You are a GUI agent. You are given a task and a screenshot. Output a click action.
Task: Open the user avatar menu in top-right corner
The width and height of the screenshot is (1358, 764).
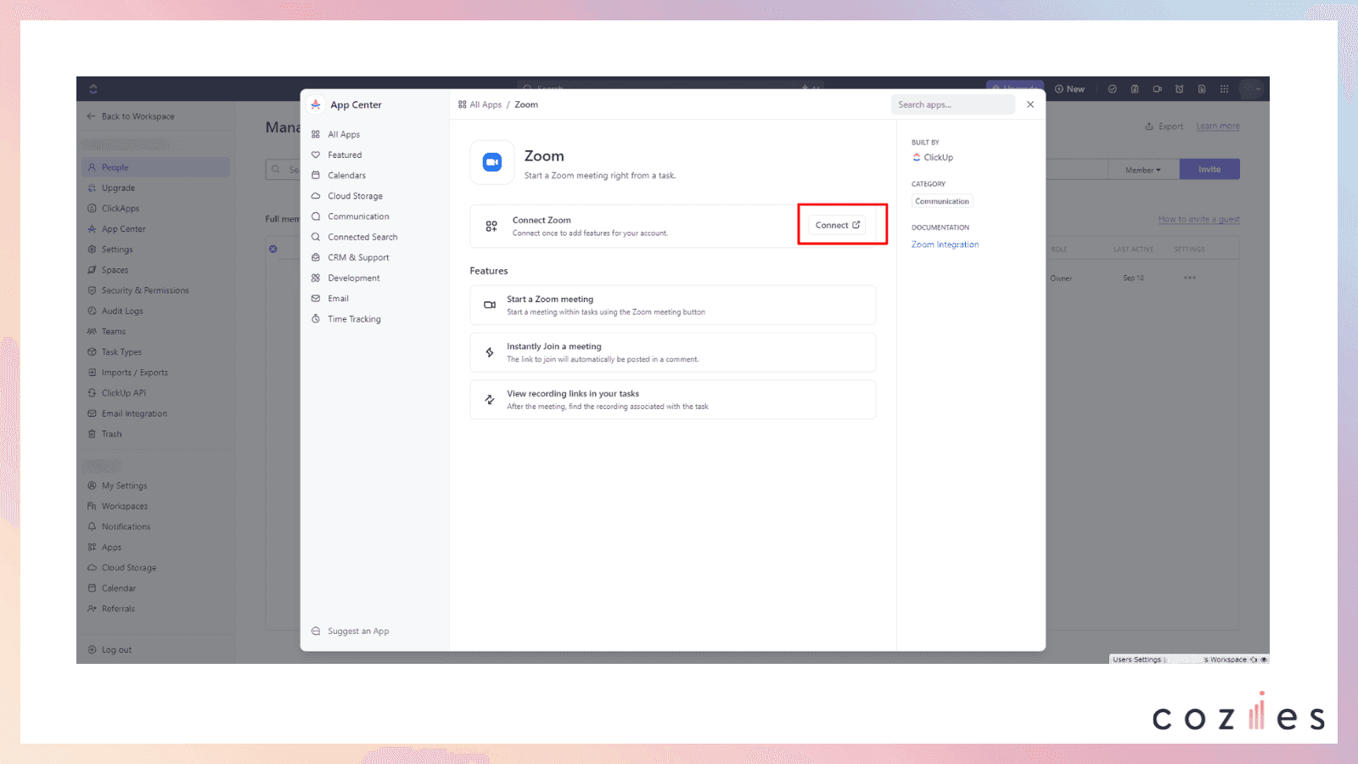click(1250, 88)
